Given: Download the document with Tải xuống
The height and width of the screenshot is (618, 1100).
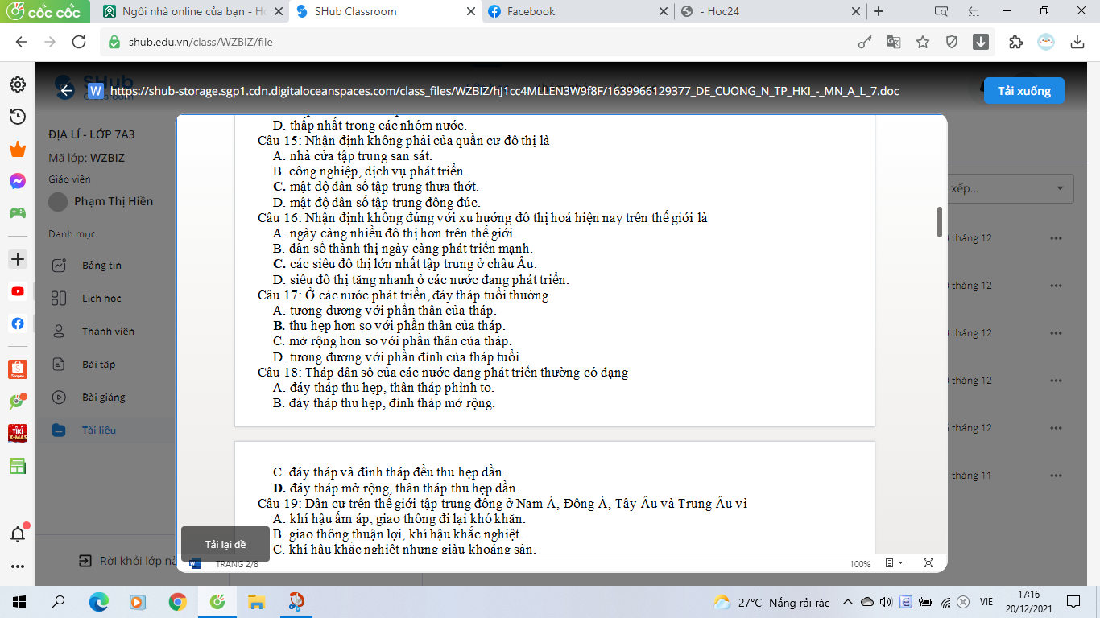Looking at the screenshot, I should coord(1023,91).
